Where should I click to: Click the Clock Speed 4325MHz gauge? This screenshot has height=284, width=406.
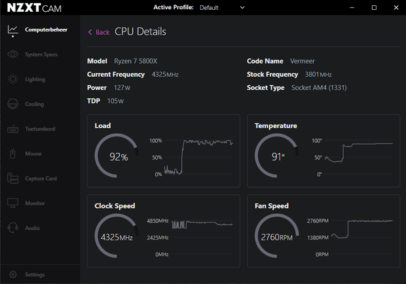(x=117, y=235)
